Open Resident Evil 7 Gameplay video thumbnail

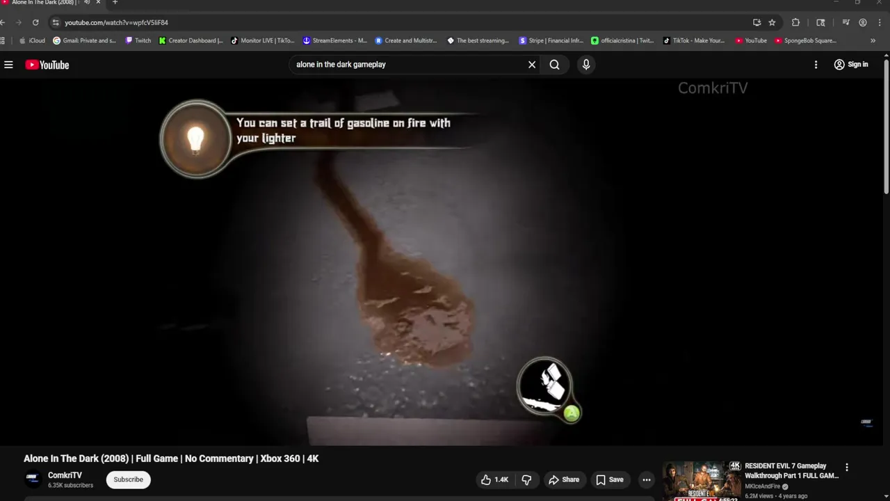pyautogui.click(x=702, y=480)
